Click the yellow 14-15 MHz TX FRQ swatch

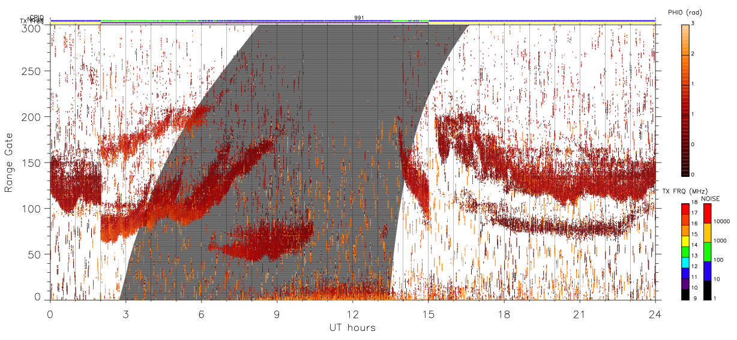click(685, 241)
